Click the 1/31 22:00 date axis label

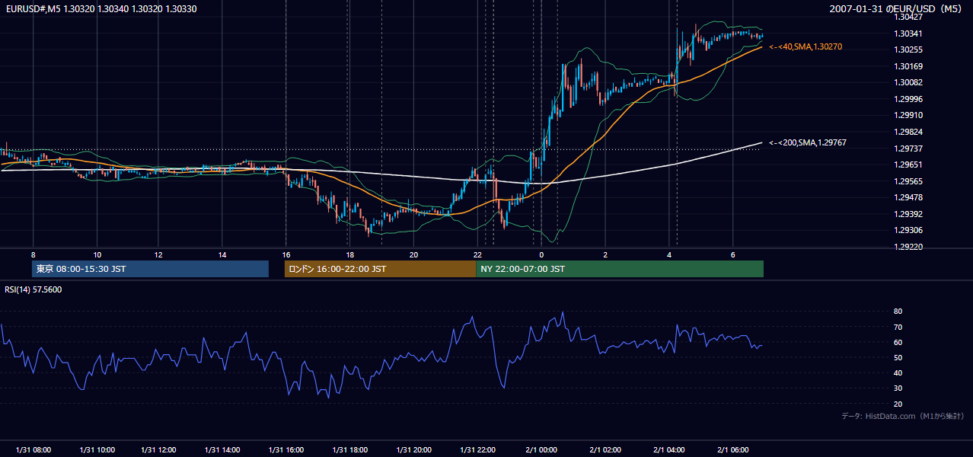(x=477, y=450)
